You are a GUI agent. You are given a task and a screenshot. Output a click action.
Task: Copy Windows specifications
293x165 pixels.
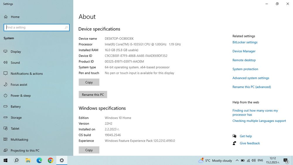pyautogui.click(x=89, y=150)
